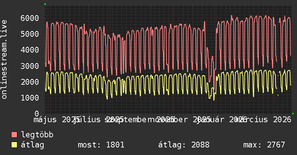This screenshot has height=155, width=297.
Task: Click the 0 y-axis label
Action: click(37, 114)
